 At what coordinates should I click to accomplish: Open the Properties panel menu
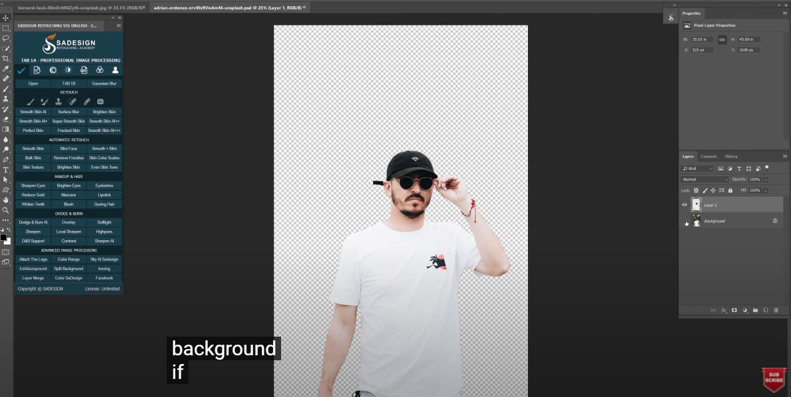point(784,13)
